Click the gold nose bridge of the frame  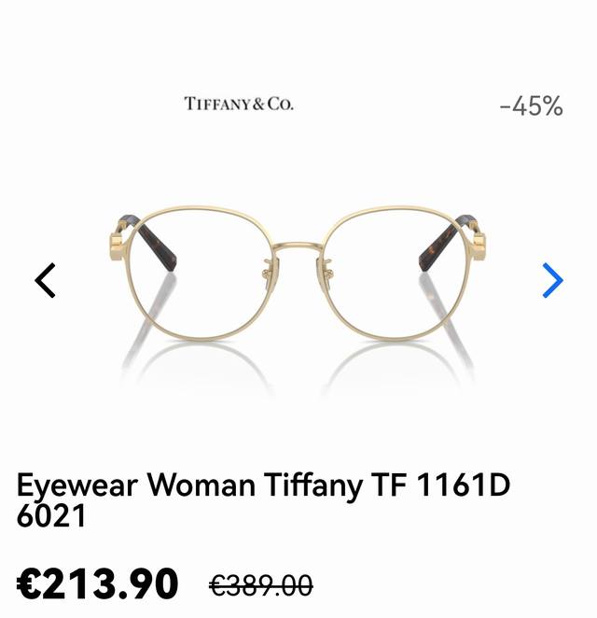(298, 247)
